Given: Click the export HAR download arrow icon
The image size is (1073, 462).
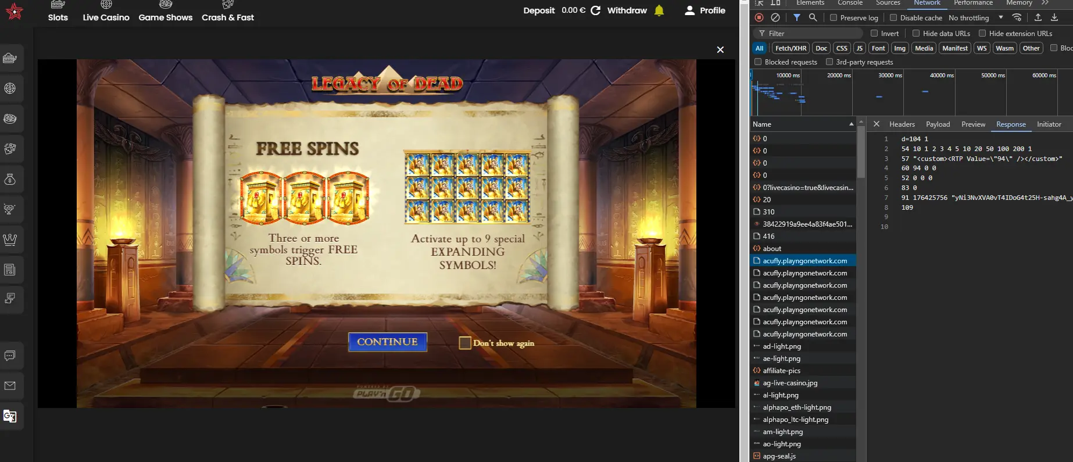Looking at the screenshot, I should click(x=1054, y=17).
